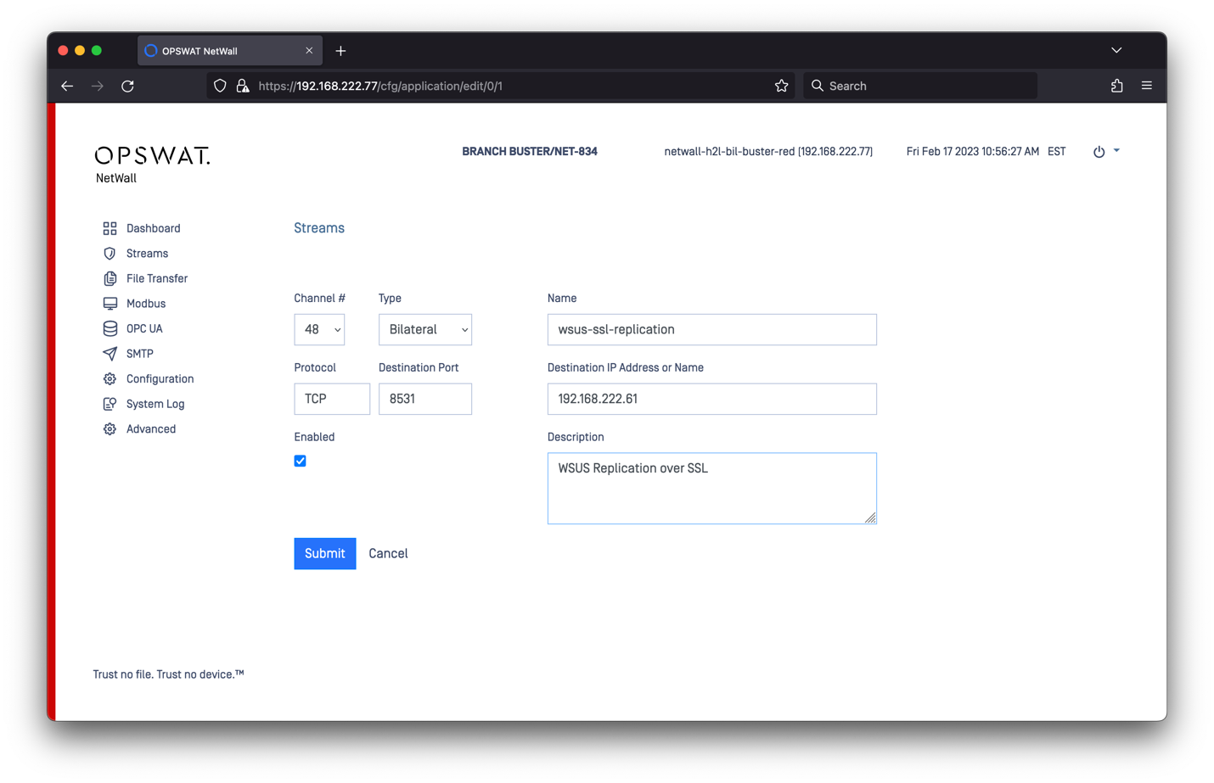
Task: Click the Advanced gear icon
Action: tap(110, 429)
